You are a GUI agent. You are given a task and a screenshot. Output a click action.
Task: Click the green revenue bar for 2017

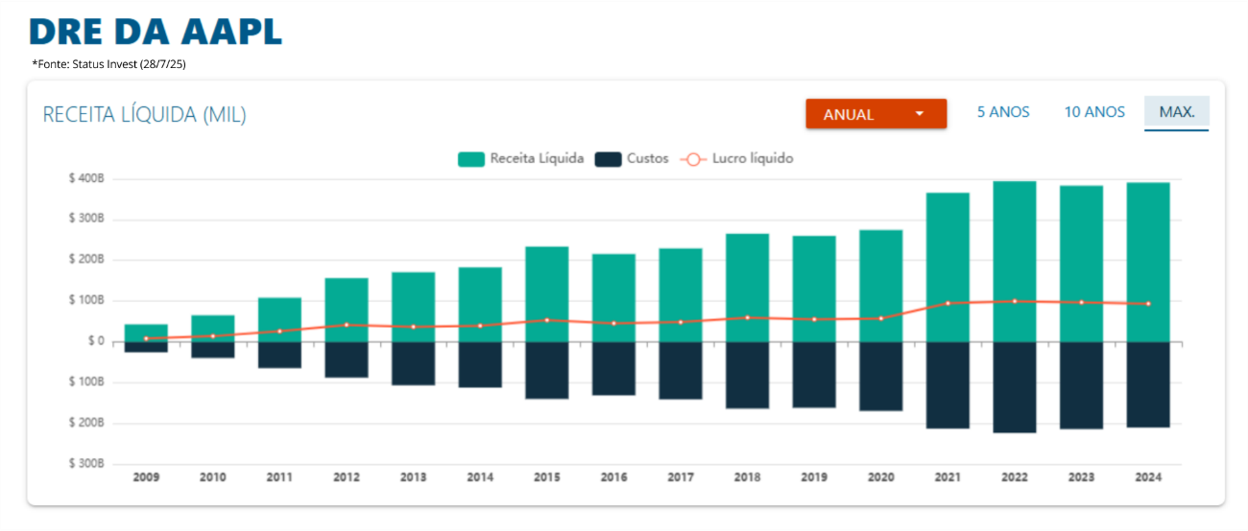click(x=680, y=295)
